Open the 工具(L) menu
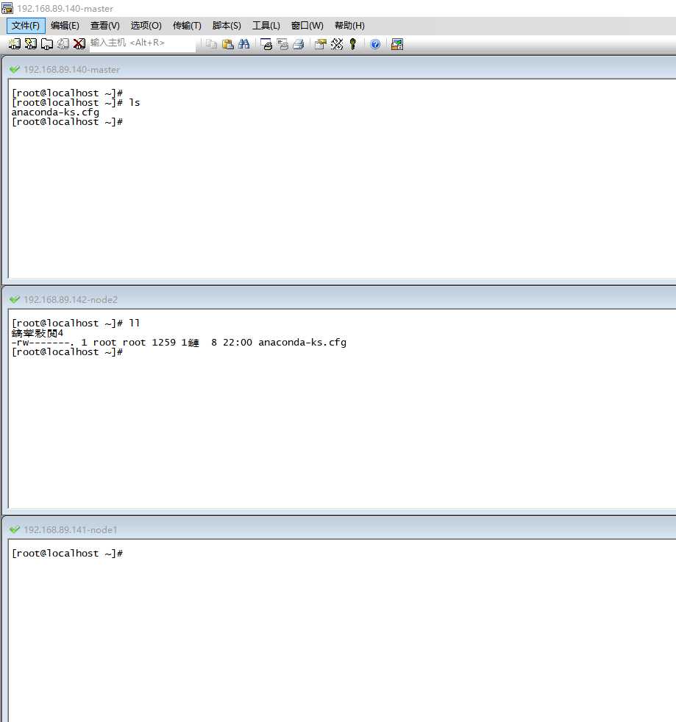Viewport: 676px width, 722px height. tap(266, 25)
